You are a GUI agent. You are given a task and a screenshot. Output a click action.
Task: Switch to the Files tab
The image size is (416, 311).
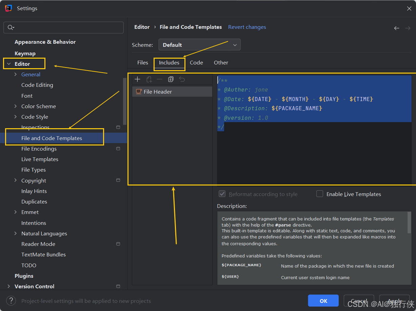pos(143,62)
